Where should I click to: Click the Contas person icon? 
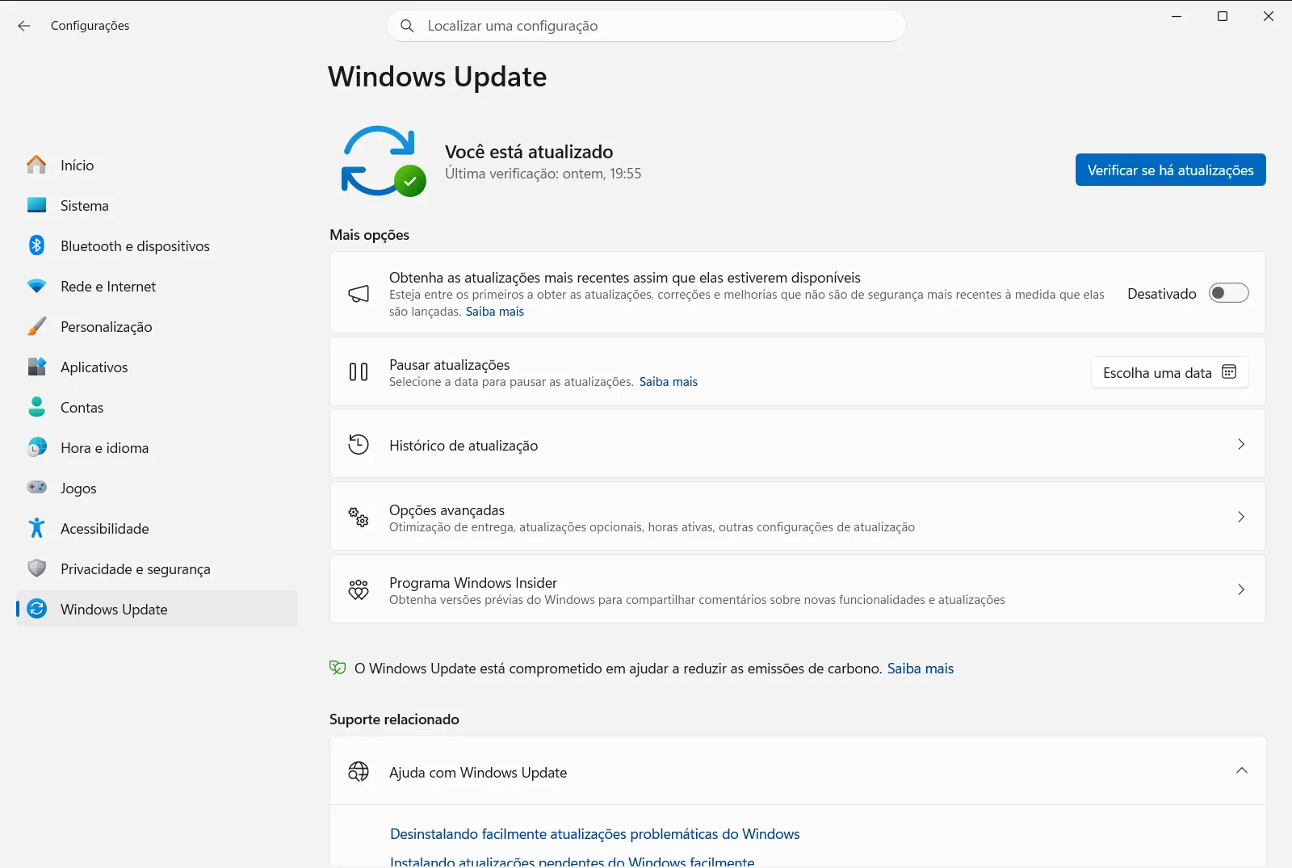(x=36, y=407)
